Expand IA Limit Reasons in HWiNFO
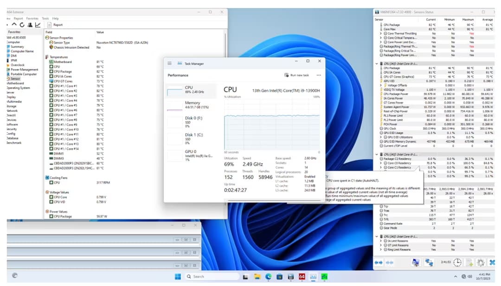This screenshot has width=501, height=286. [380, 241]
